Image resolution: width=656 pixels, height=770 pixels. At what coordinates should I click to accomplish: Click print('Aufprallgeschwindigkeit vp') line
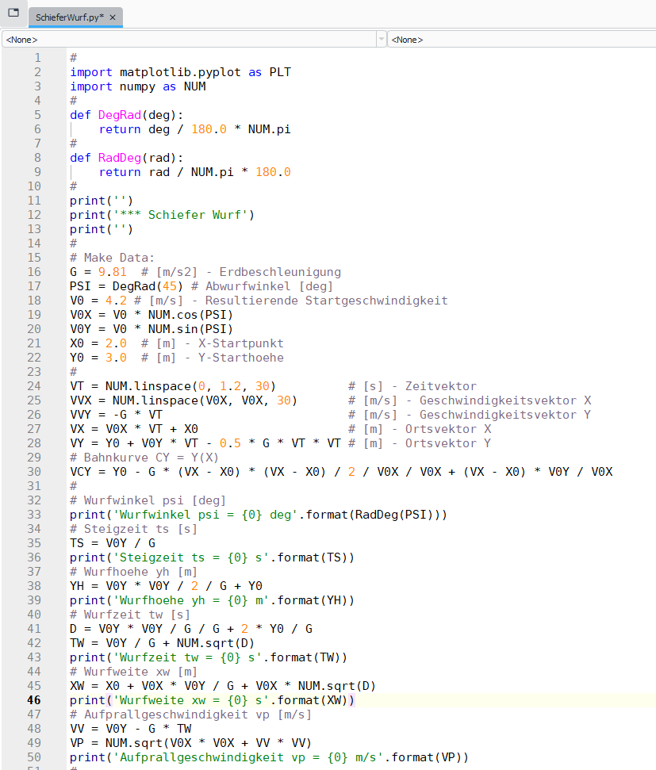[x=269, y=757]
